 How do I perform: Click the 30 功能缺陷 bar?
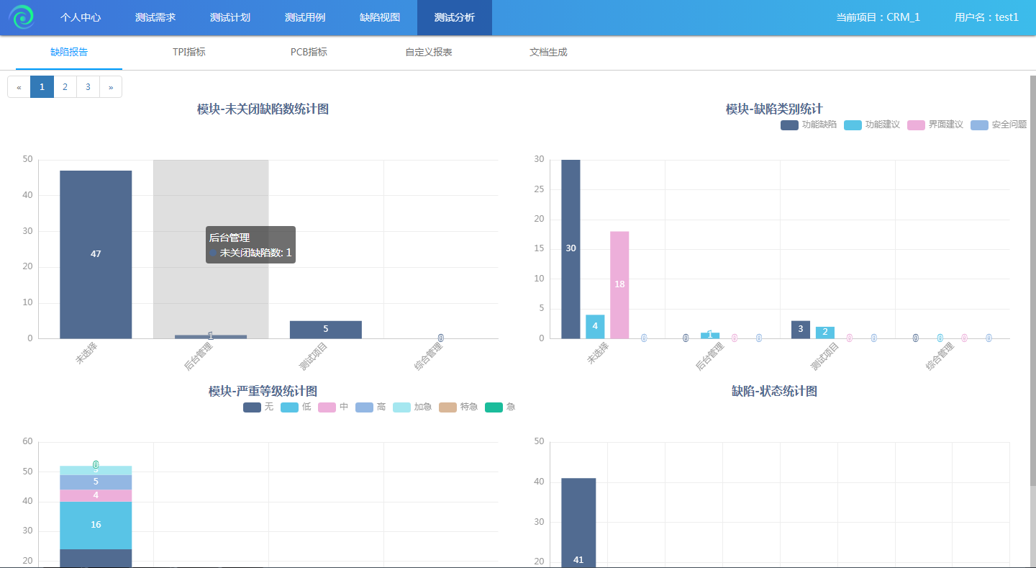[x=571, y=249]
